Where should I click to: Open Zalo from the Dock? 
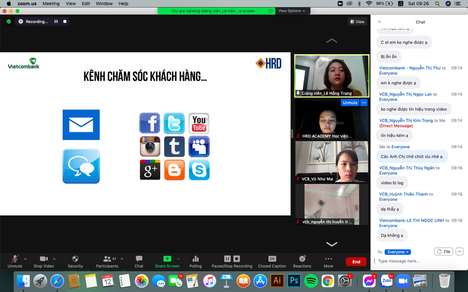tap(387, 281)
